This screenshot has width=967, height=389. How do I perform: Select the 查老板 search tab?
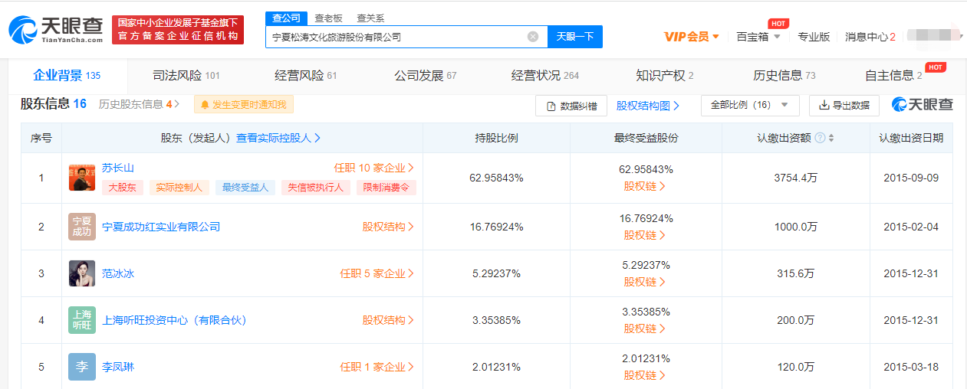point(328,18)
